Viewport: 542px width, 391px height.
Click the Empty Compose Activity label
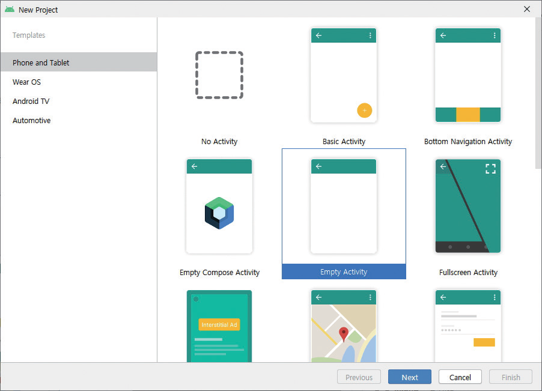(x=219, y=273)
